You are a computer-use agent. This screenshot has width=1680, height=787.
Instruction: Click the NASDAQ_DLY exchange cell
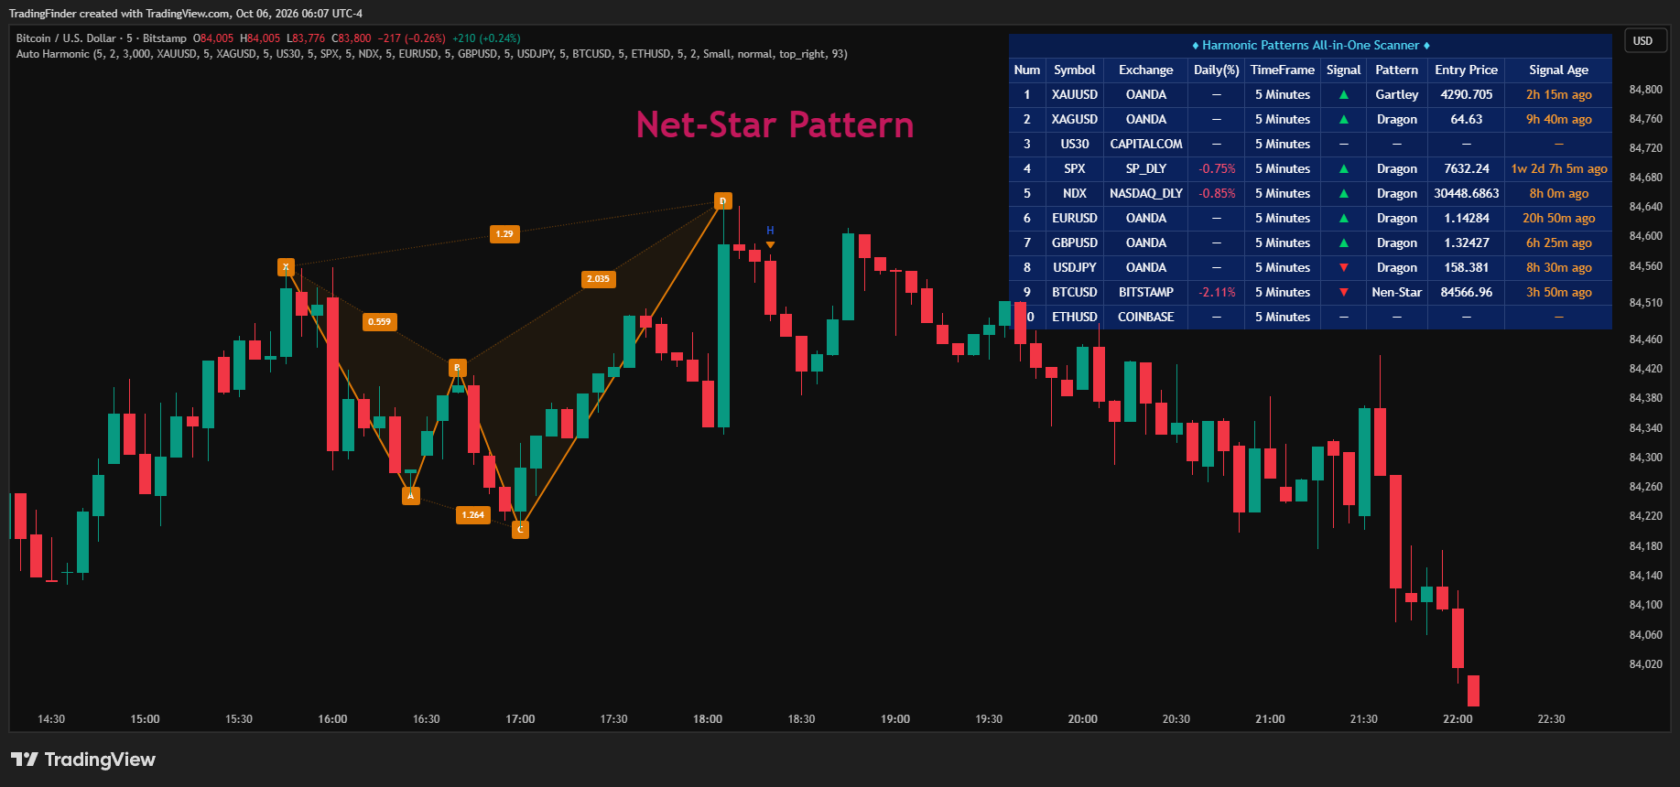1145,194
